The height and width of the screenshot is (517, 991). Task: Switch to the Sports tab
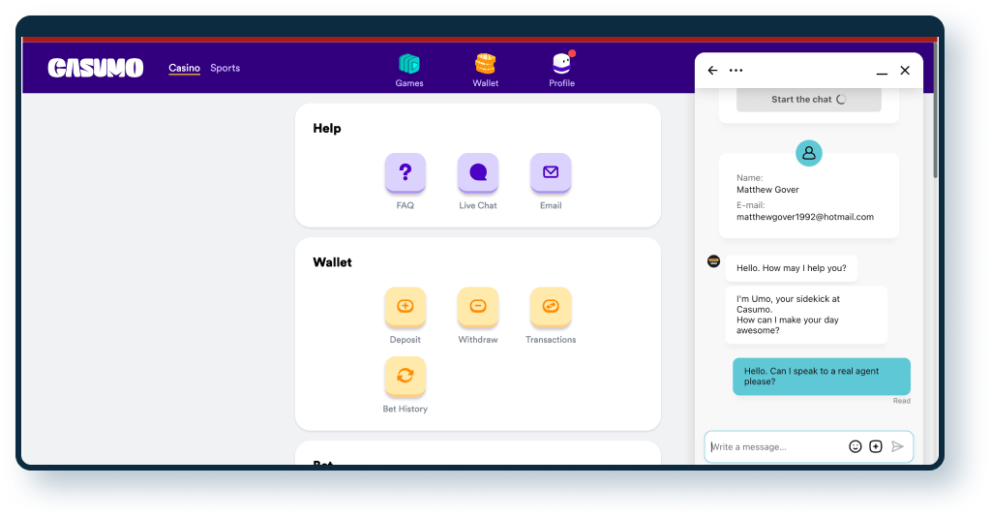225,68
